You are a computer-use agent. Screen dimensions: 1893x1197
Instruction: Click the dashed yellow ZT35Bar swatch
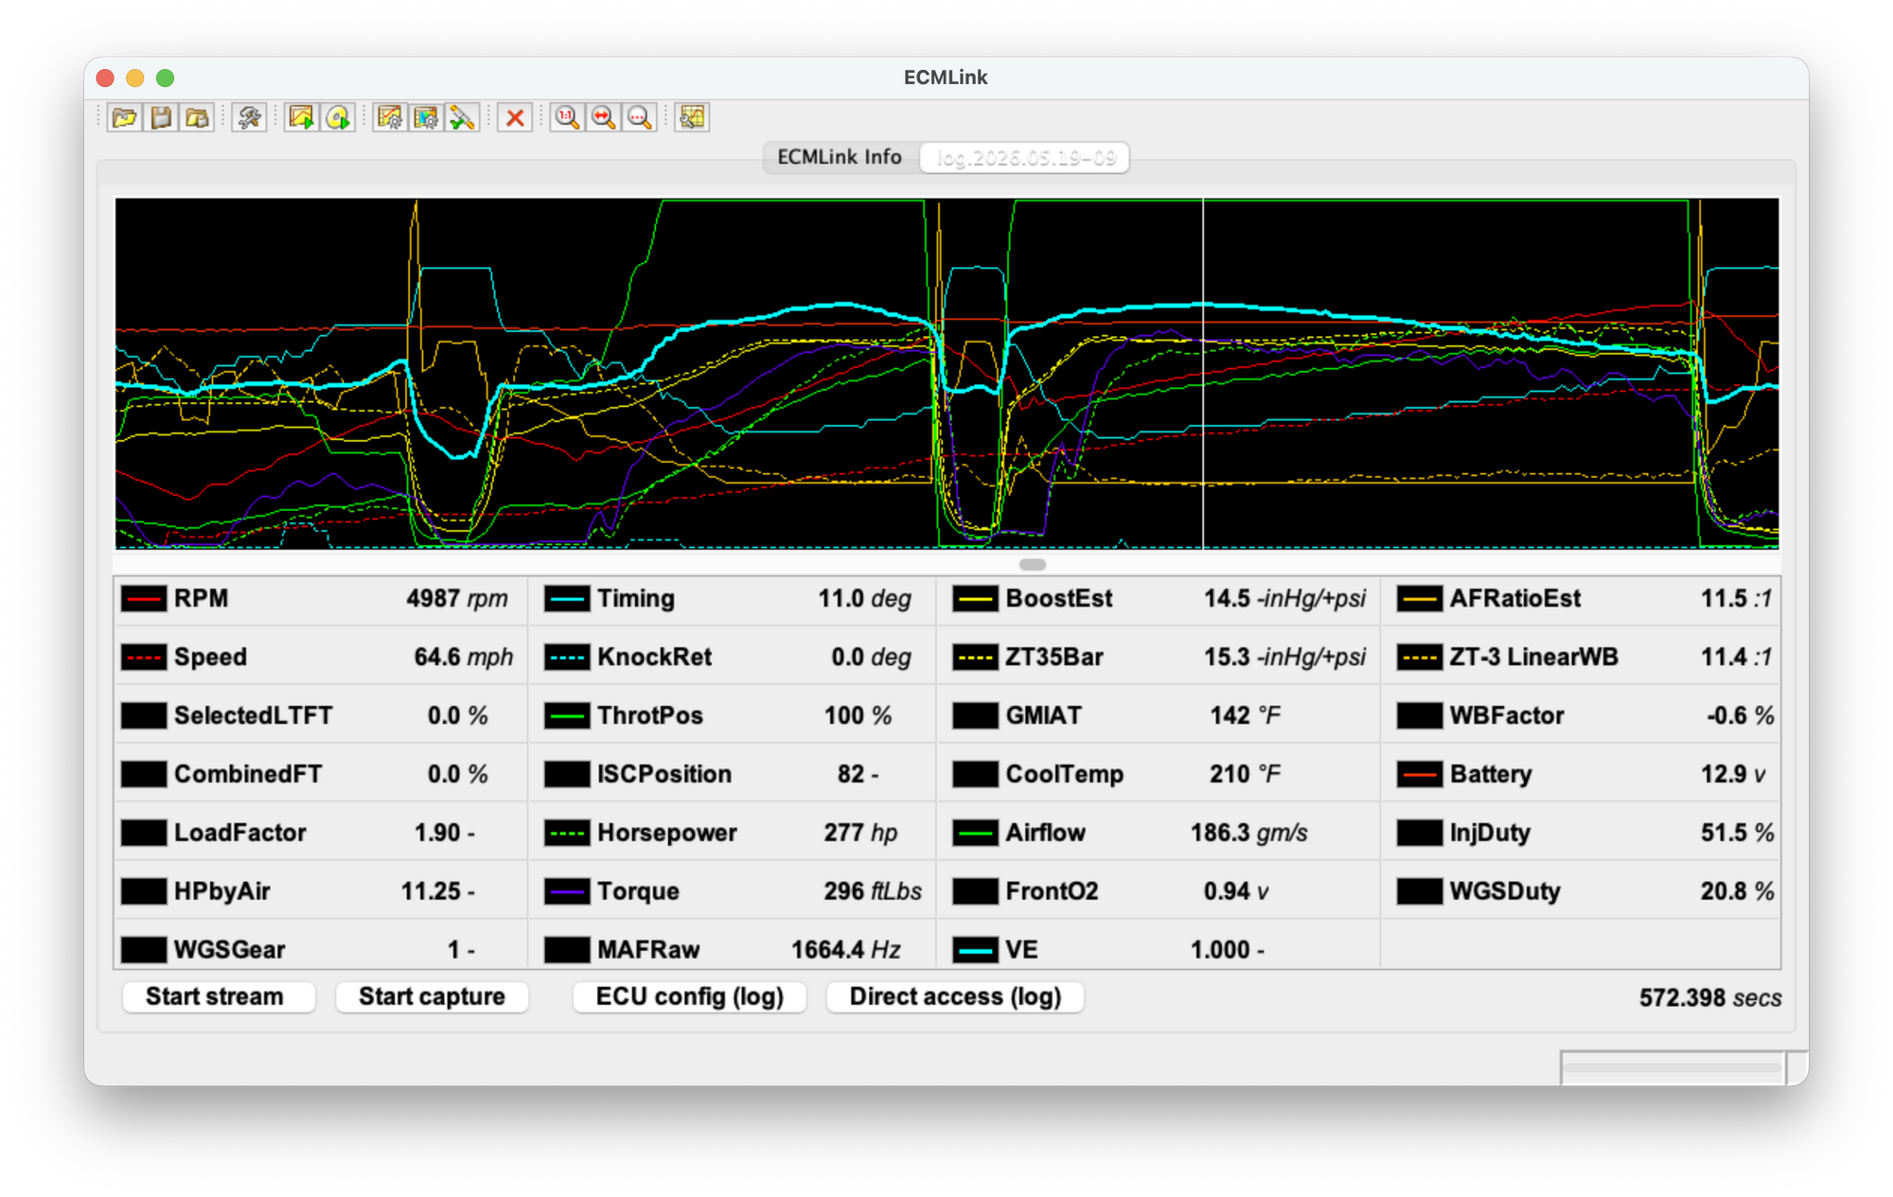pos(975,658)
